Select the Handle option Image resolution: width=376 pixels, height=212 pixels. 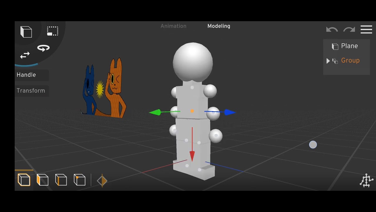[32, 75]
